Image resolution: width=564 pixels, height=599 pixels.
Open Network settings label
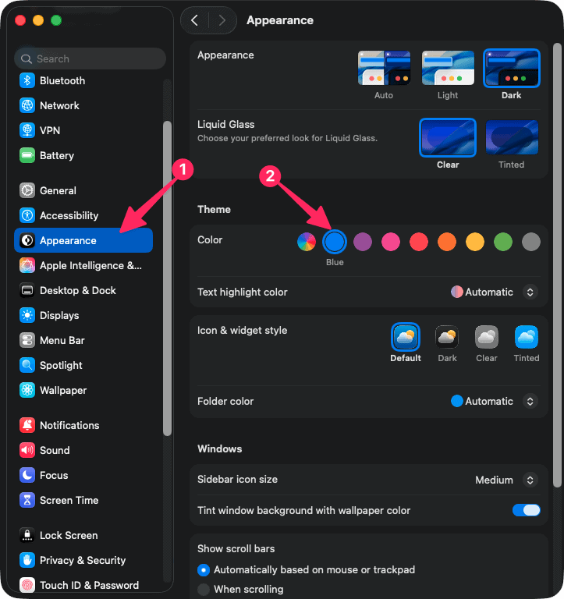click(59, 105)
